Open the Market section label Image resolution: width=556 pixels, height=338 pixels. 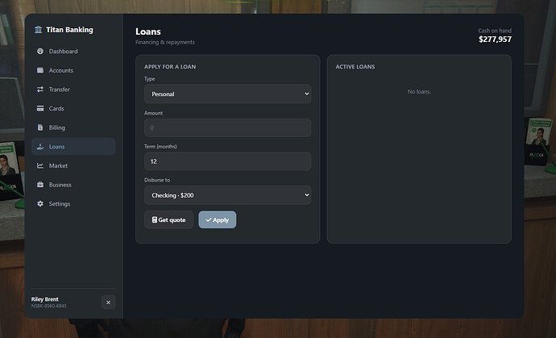(x=58, y=165)
